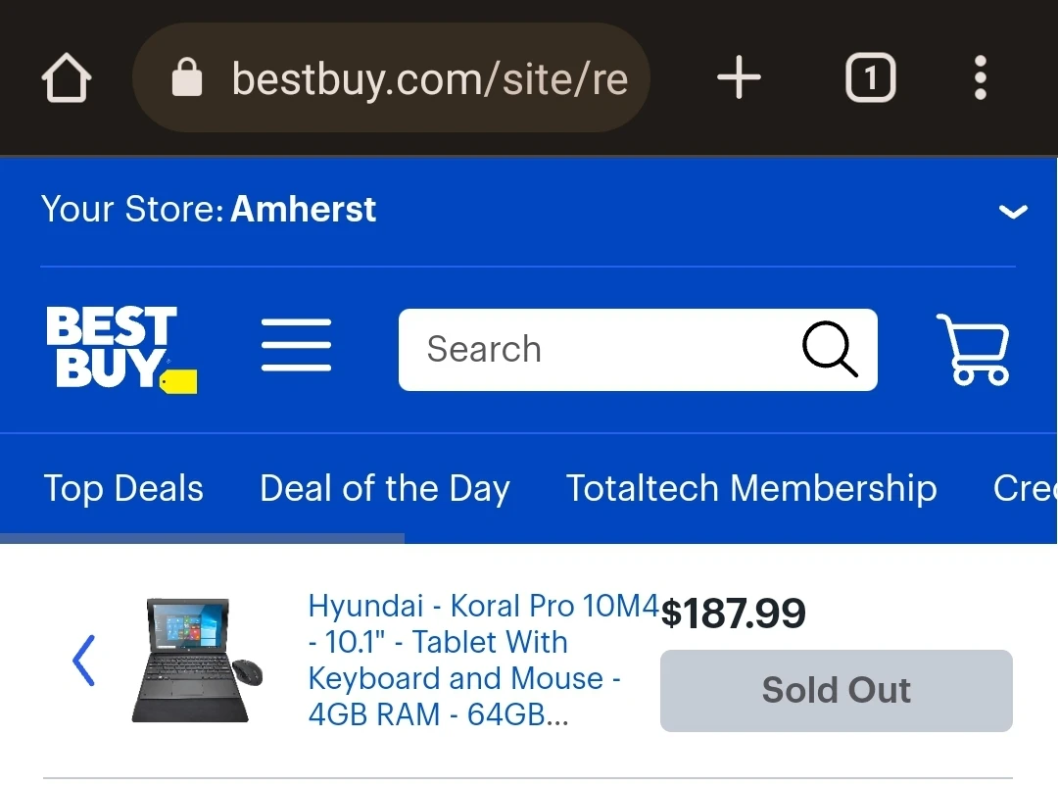Open Totaltech Membership link
The width and height of the screenshot is (1058, 786).
(x=751, y=487)
